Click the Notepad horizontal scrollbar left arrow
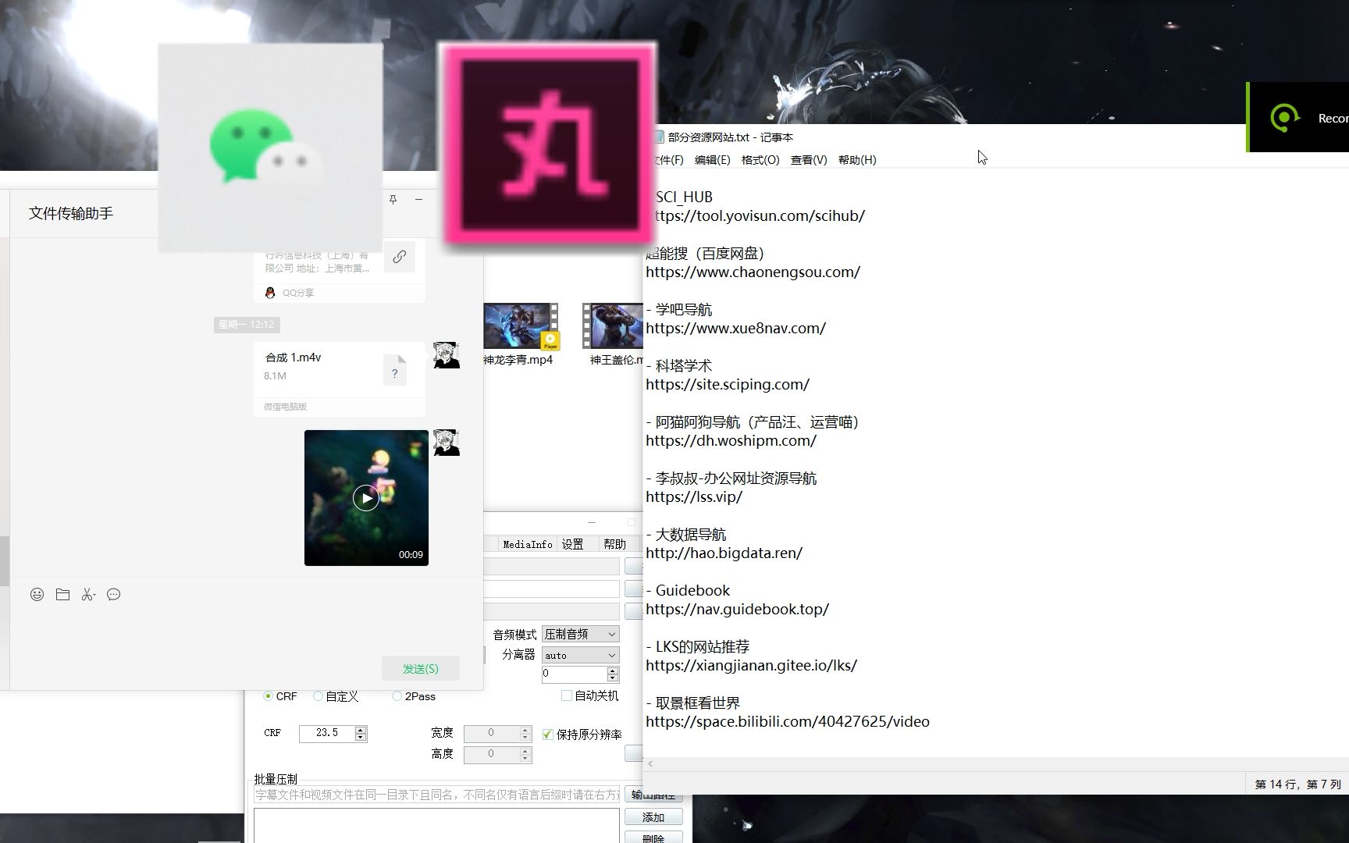 pyautogui.click(x=650, y=764)
